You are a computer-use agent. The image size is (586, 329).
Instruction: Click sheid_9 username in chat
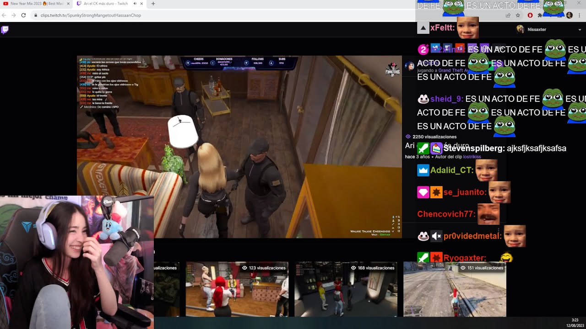click(446, 99)
